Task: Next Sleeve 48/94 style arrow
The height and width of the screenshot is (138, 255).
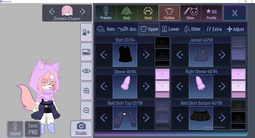Action: 146,86
